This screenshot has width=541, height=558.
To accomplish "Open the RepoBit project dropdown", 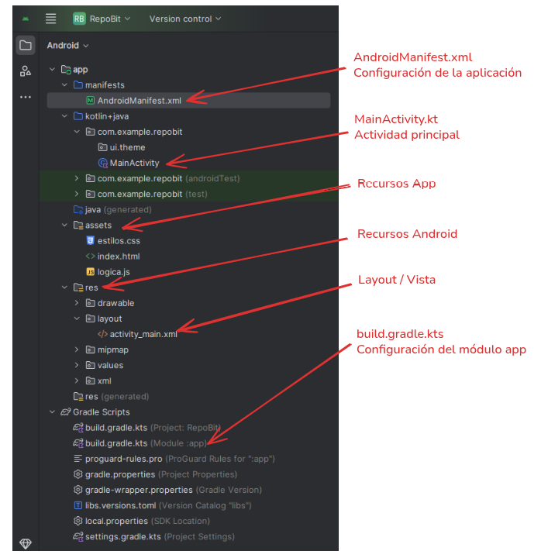I will (x=102, y=19).
